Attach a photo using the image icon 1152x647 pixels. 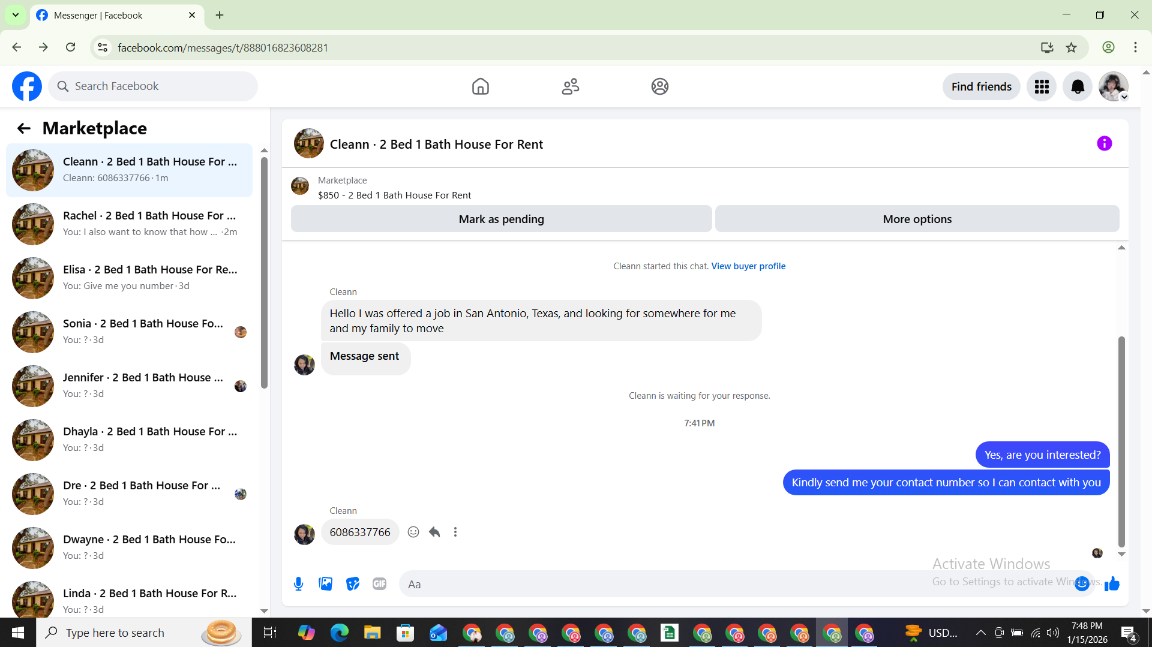coord(325,583)
